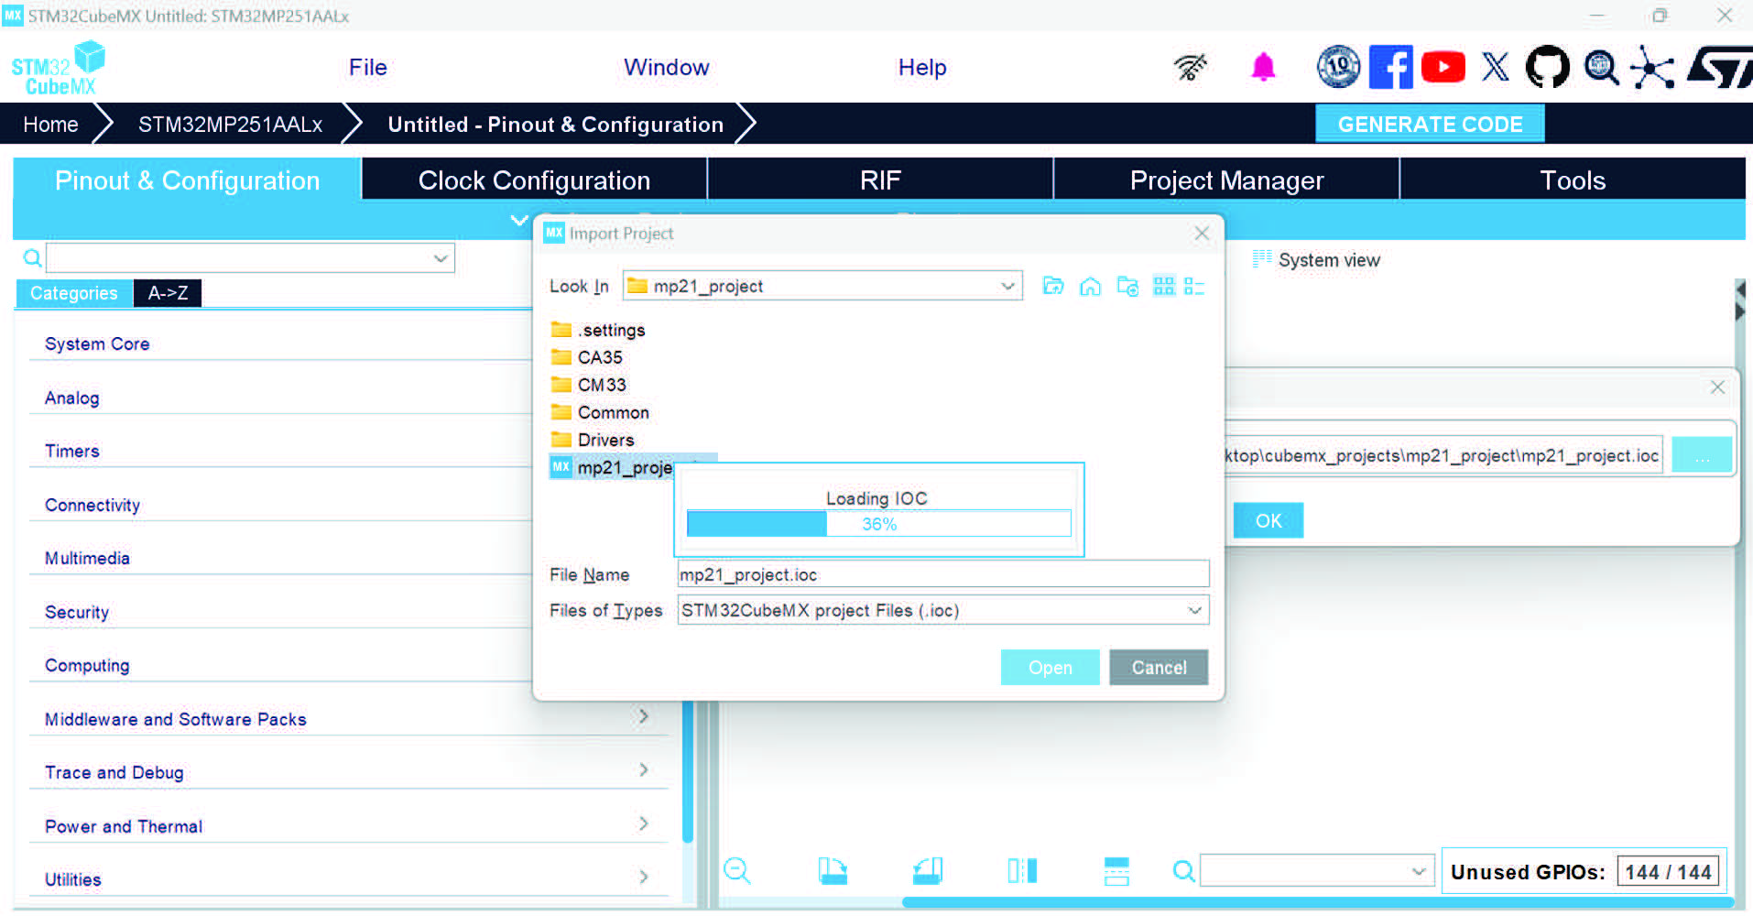
Task: Select the CM33 folder
Action: pos(589,385)
